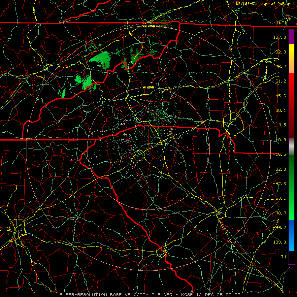Click the -32.0 velocity scale value
The image size is (297, 297).
[x=280, y=169]
